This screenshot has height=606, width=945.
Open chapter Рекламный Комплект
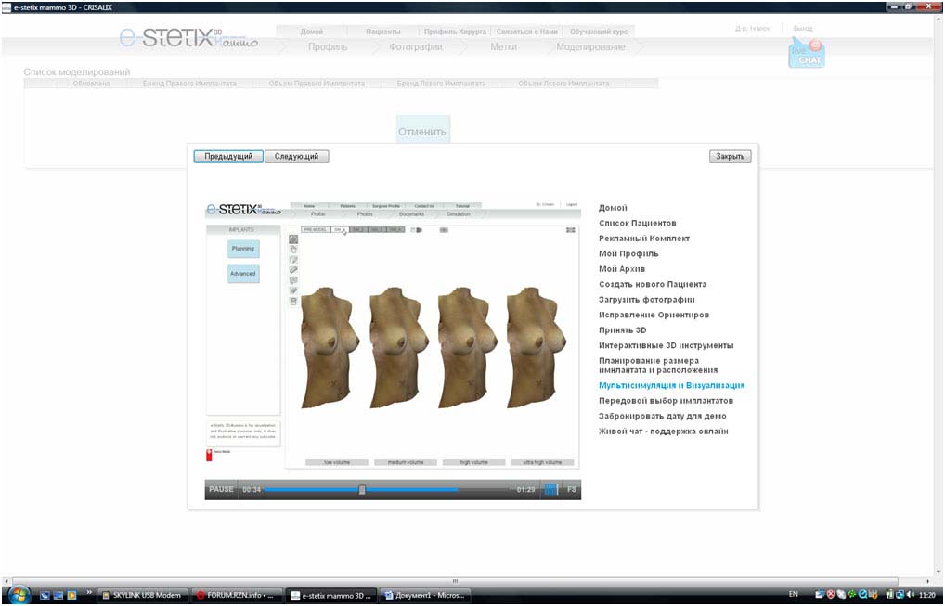click(643, 239)
